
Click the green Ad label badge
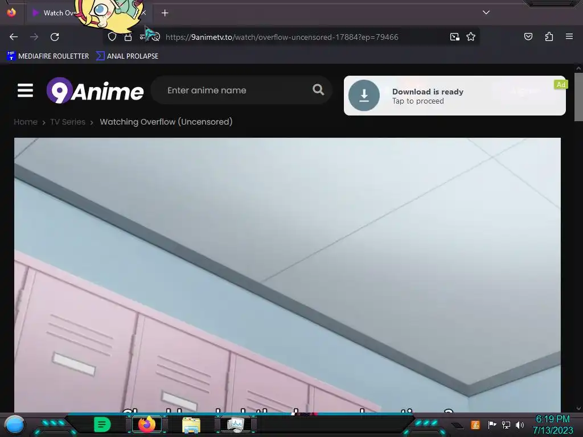(561, 85)
